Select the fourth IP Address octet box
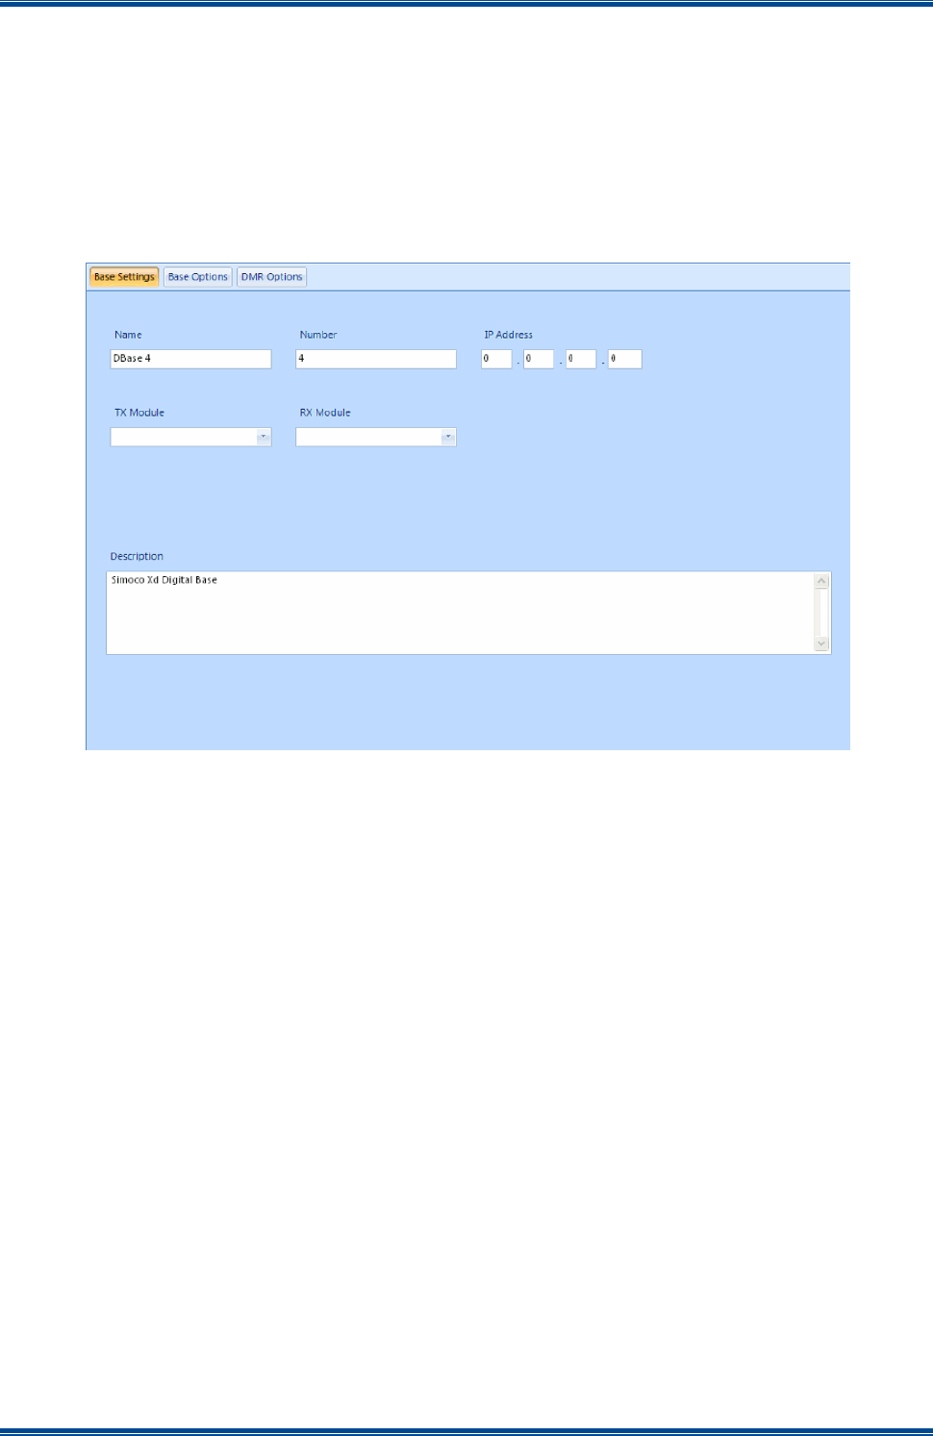This screenshot has height=1436, width=933. tap(624, 359)
